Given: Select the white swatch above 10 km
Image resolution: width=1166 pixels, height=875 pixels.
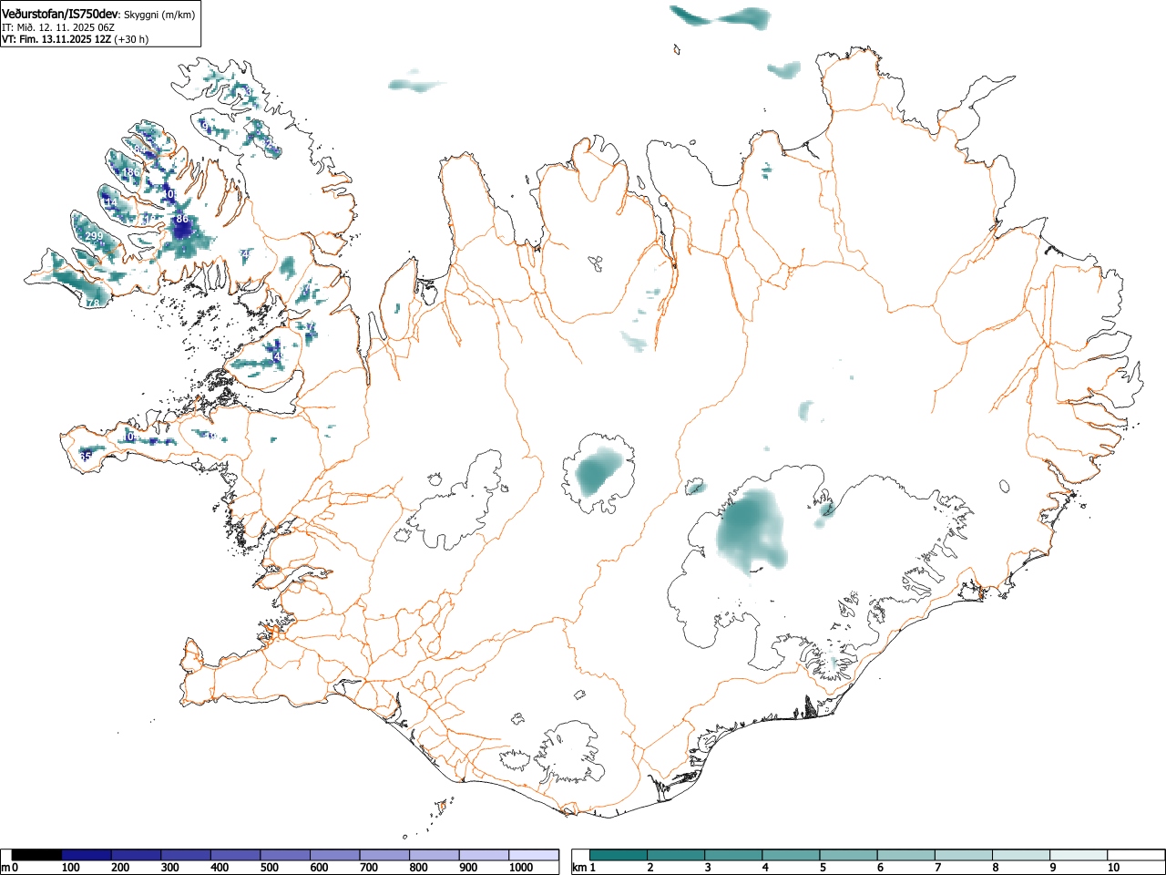Looking at the screenshot, I should point(1135,856).
